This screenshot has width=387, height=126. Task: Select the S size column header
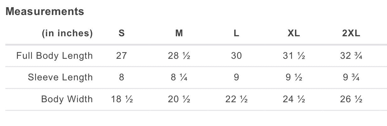[121, 33]
